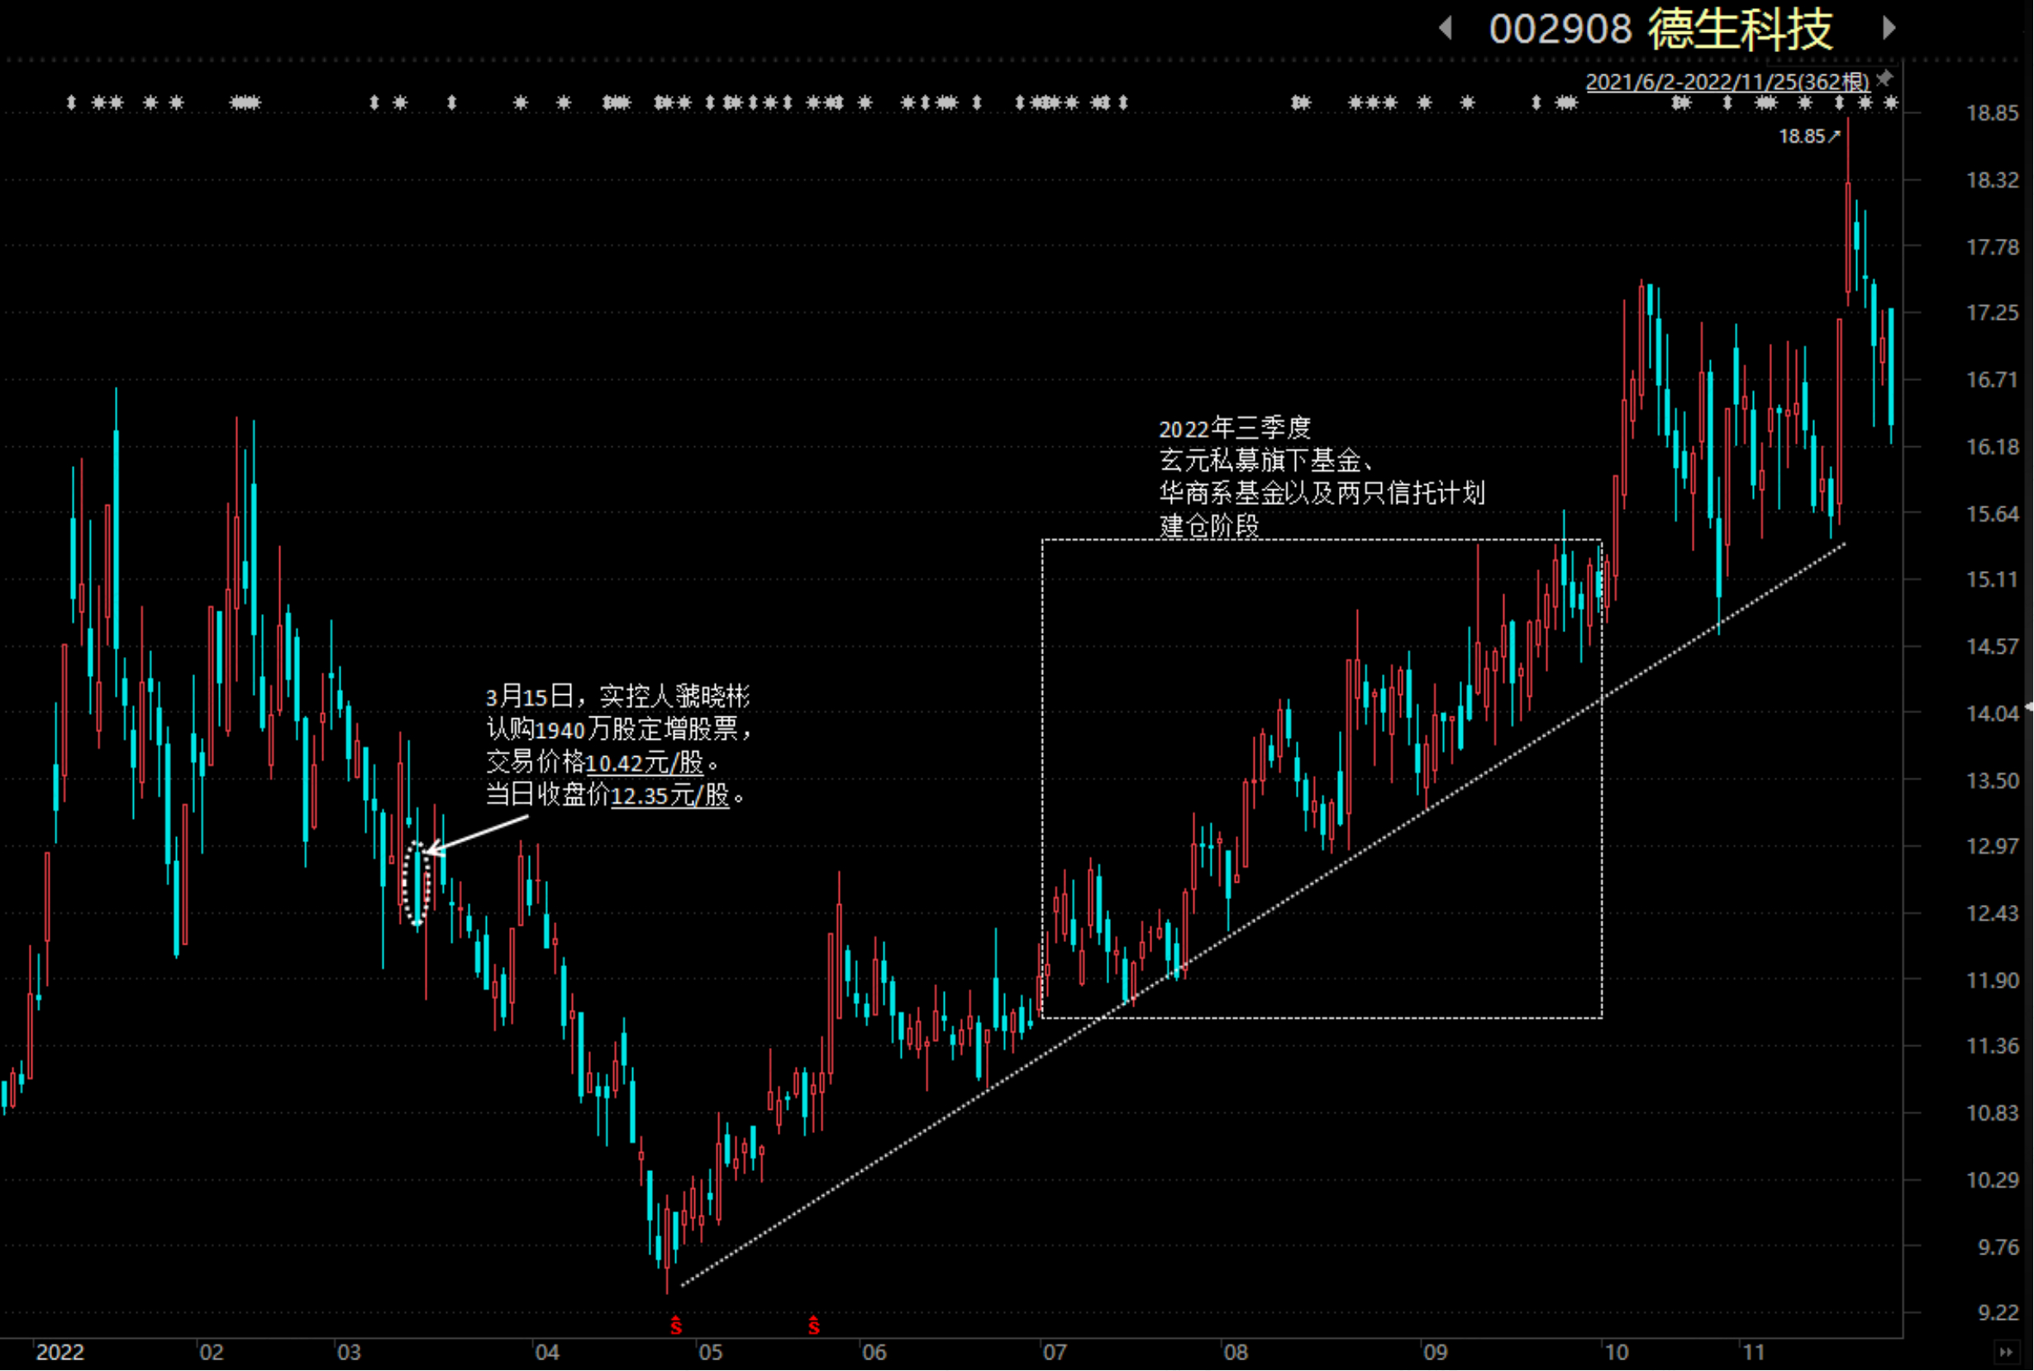Screen dimensions: 2034x1371
Task: Click the underlined 10.42元/股 text
Action: [x=645, y=763]
